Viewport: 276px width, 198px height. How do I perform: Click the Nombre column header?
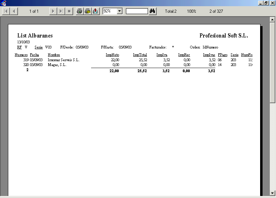pyautogui.click(x=54, y=55)
